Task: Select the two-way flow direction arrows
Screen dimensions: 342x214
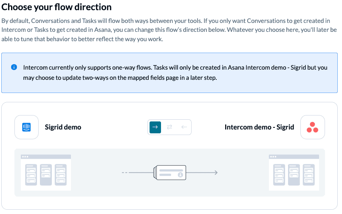Action: 170,127
